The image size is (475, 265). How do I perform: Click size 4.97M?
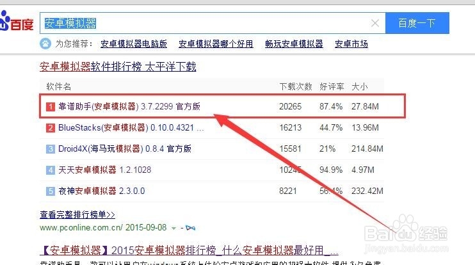point(363,170)
